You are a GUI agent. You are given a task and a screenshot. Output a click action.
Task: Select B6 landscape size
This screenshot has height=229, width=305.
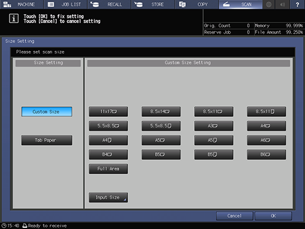267,155
